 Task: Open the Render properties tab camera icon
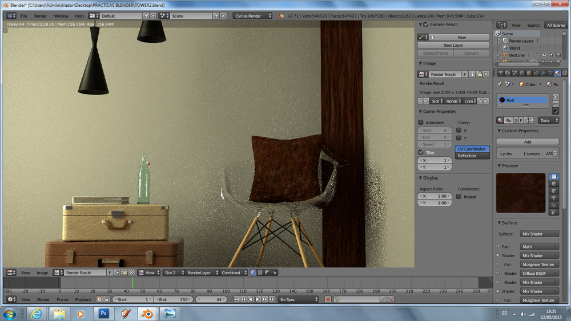500,73
